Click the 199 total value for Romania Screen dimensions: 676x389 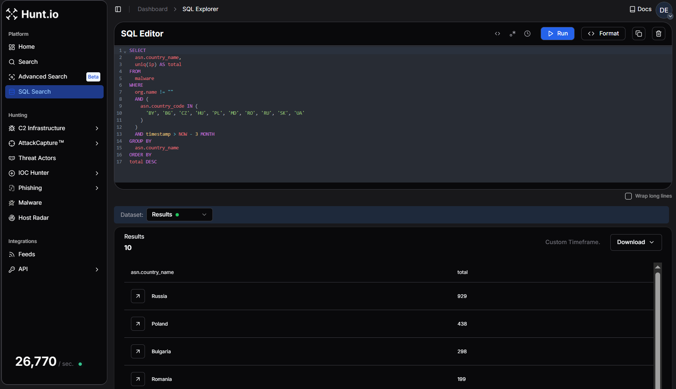pos(462,379)
